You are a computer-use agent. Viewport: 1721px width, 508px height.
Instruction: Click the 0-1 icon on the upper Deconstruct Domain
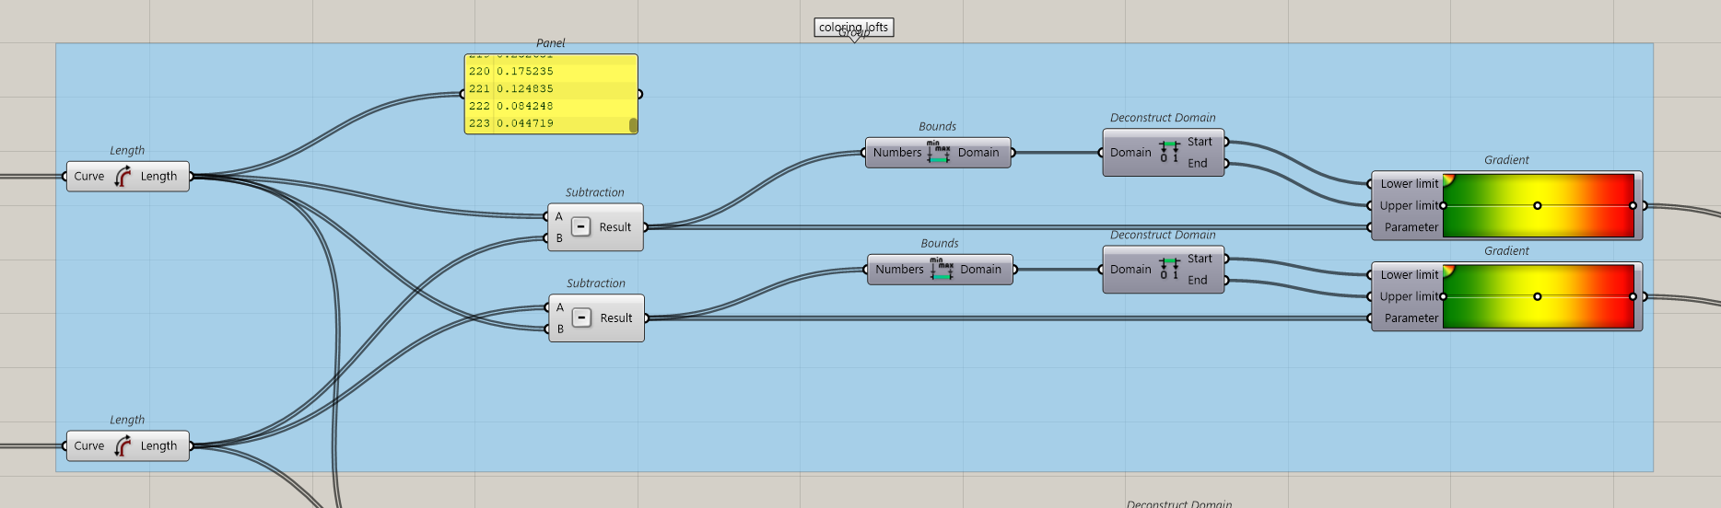point(1169,153)
